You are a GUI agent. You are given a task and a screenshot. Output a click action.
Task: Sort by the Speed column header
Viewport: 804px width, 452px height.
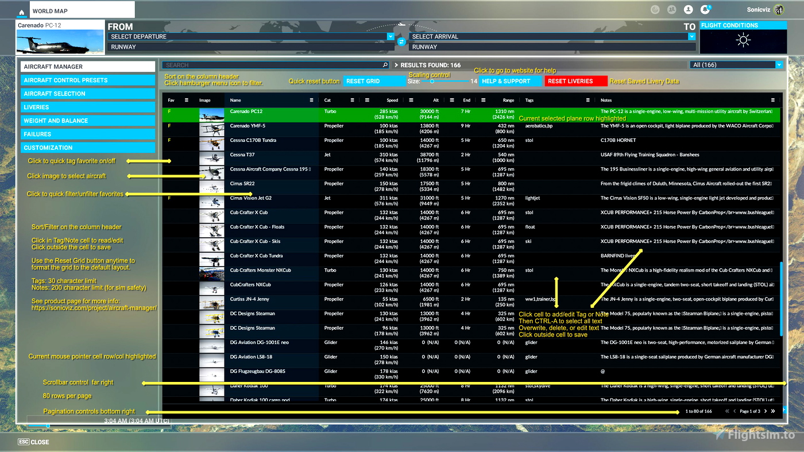pos(392,100)
